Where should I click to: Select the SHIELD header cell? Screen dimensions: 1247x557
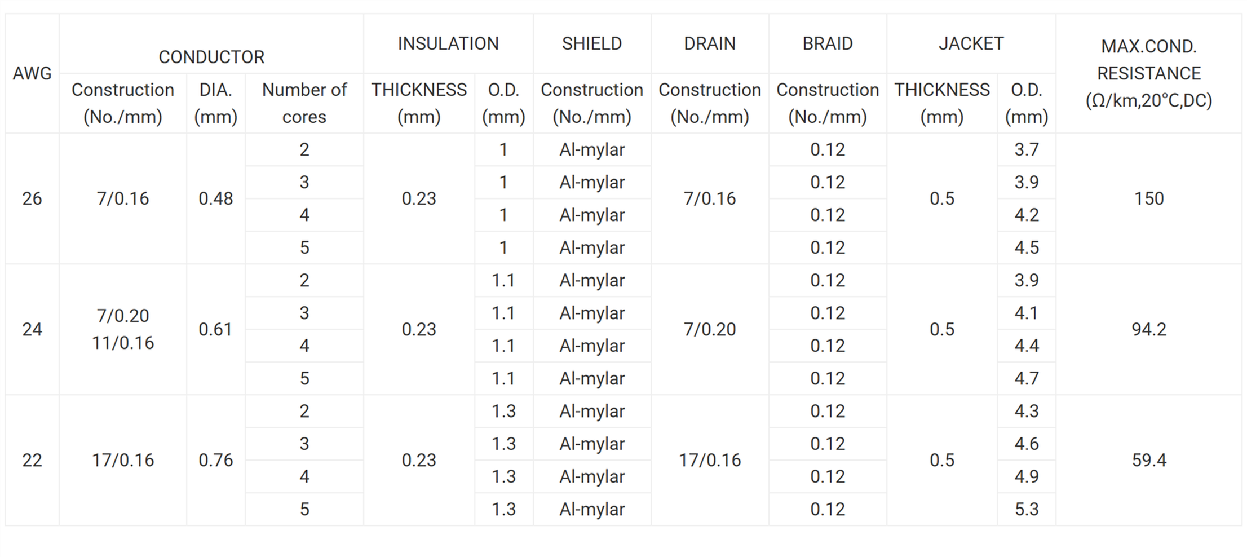pos(592,43)
